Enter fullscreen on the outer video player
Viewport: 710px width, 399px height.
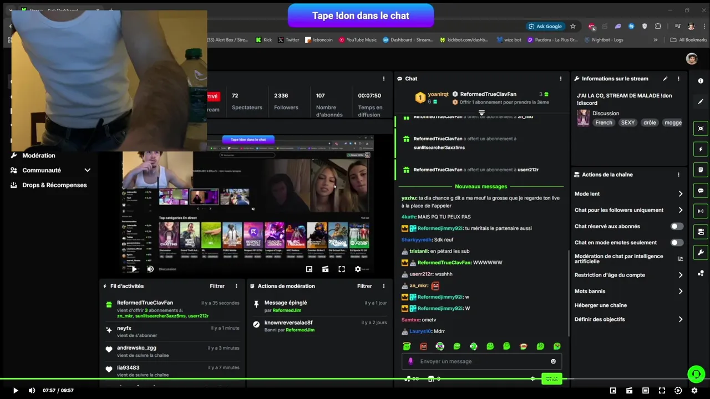(x=662, y=391)
